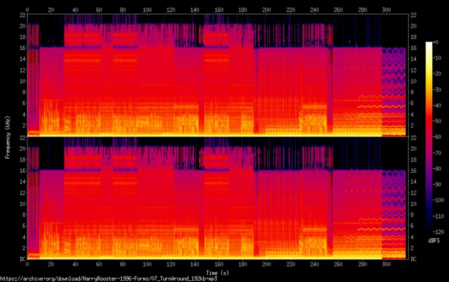Click the 0 tick on top time axis
Viewport: 449px width, 282px height.
(x=27, y=10)
